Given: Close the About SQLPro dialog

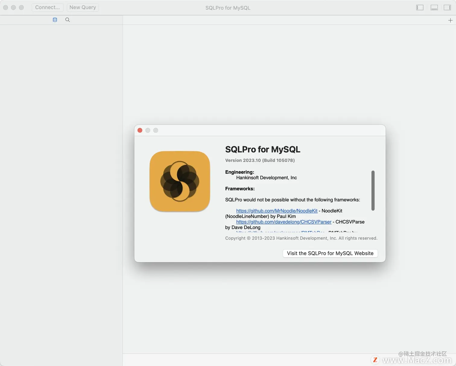Looking at the screenshot, I should click(x=140, y=130).
